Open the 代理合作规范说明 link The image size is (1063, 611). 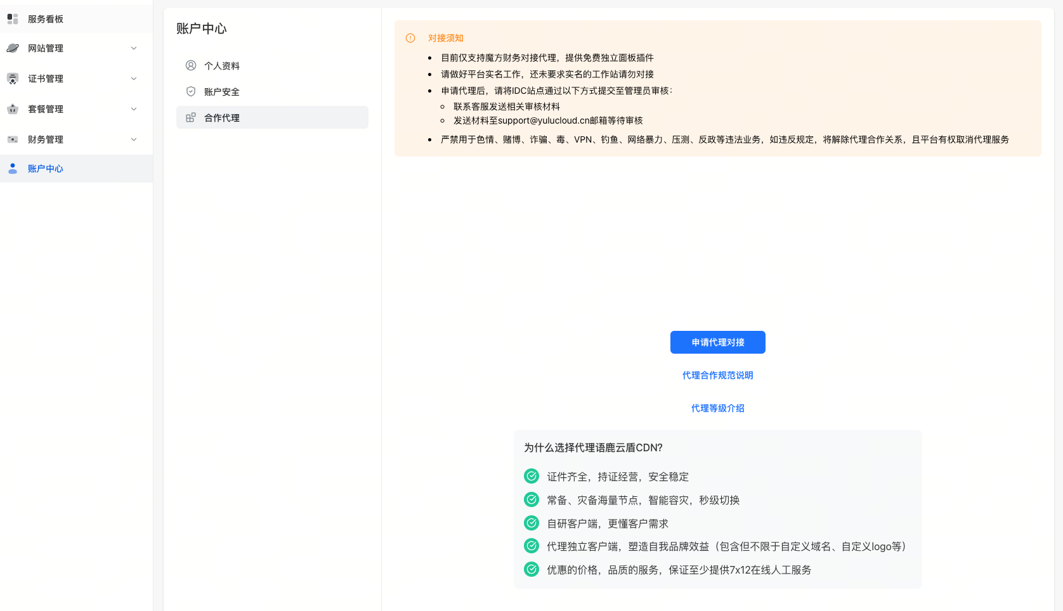click(x=717, y=375)
